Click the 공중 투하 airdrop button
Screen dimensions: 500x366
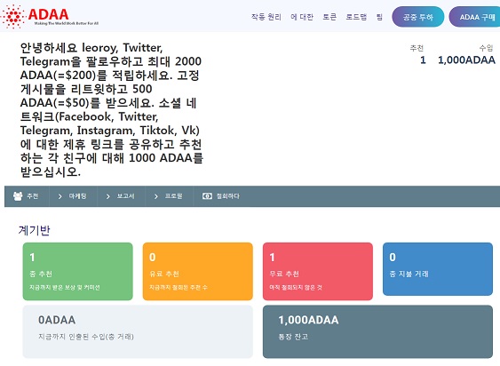pyautogui.click(x=417, y=17)
